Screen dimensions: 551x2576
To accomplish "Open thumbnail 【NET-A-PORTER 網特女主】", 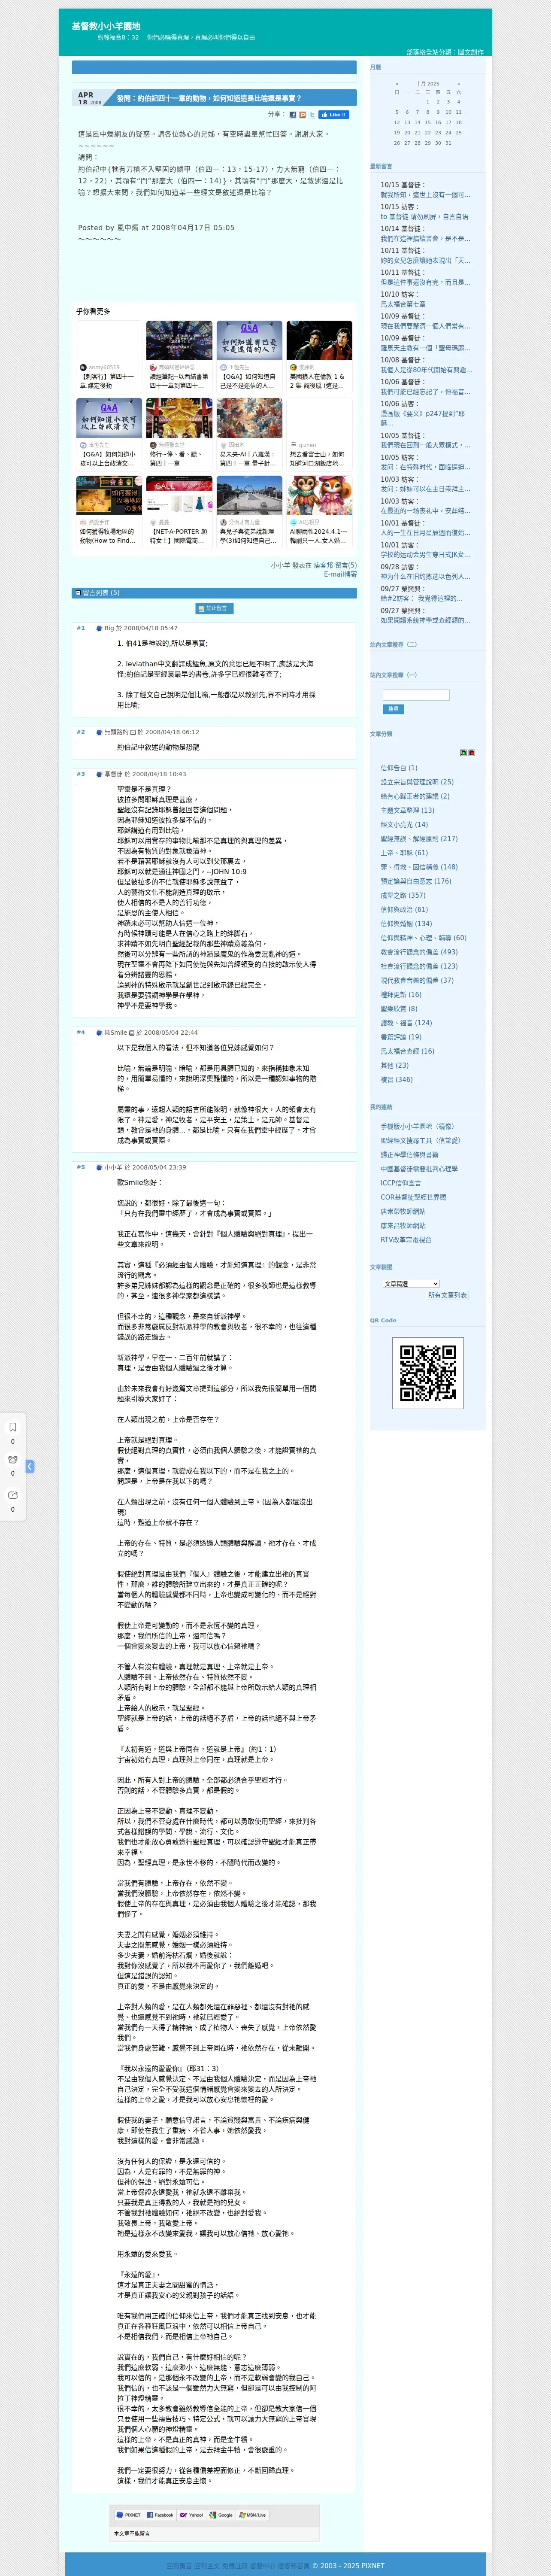I will pos(179,510).
